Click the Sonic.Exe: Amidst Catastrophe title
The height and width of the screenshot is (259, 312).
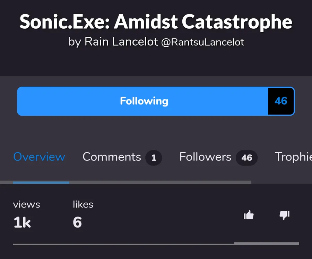click(x=156, y=22)
